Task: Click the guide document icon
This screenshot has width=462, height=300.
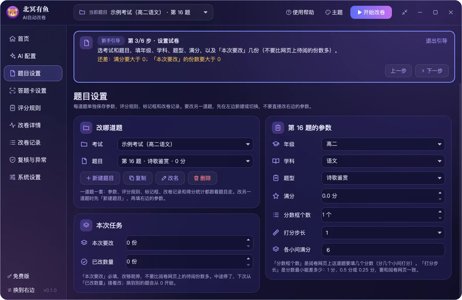Action: (86, 43)
